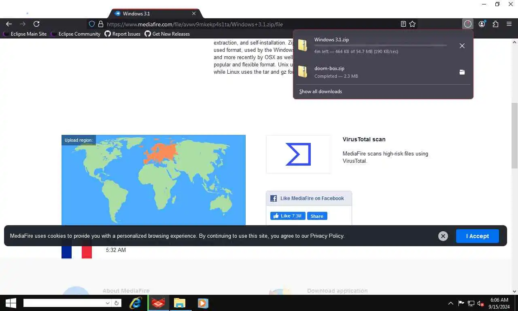The height and width of the screenshot is (311, 518).
Task: Open the browser hamburger menu
Action: (x=509, y=24)
